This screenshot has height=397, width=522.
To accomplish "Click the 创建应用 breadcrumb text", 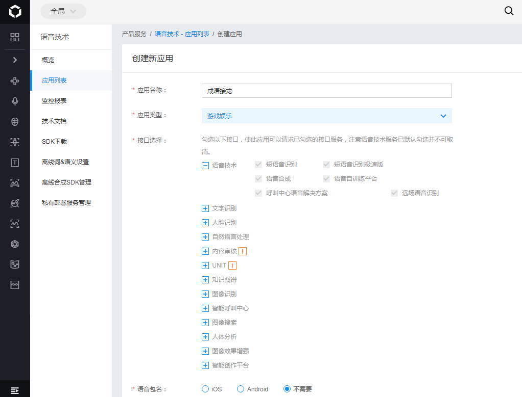I will click(x=230, y=34).
